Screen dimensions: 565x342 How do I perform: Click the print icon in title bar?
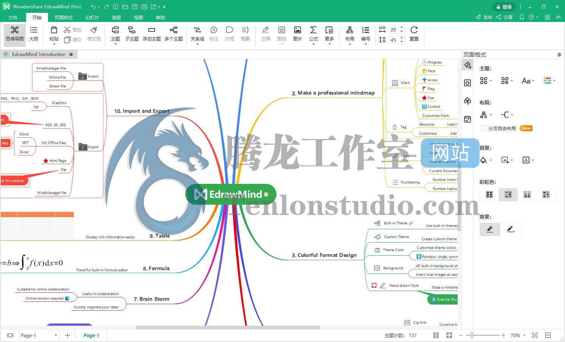click(x=144, y=7)
